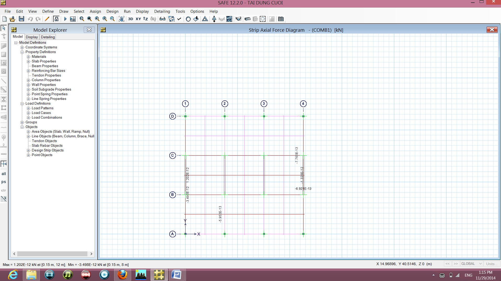Create a new model file
The width and height of the screenshot is (501, 281).
pyautogui.click(x=4, y=19)
